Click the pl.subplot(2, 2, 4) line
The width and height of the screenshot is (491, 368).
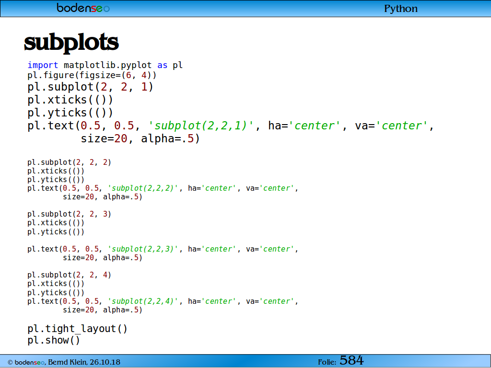coord(69,275)
